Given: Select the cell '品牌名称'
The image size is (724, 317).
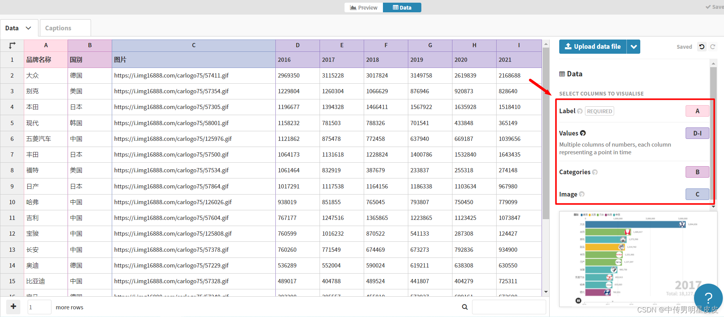Looking at the screenshot, I should [x=46, y=60].
